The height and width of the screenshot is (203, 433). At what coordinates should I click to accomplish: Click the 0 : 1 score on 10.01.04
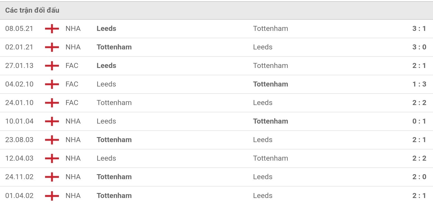coord(419,121)
